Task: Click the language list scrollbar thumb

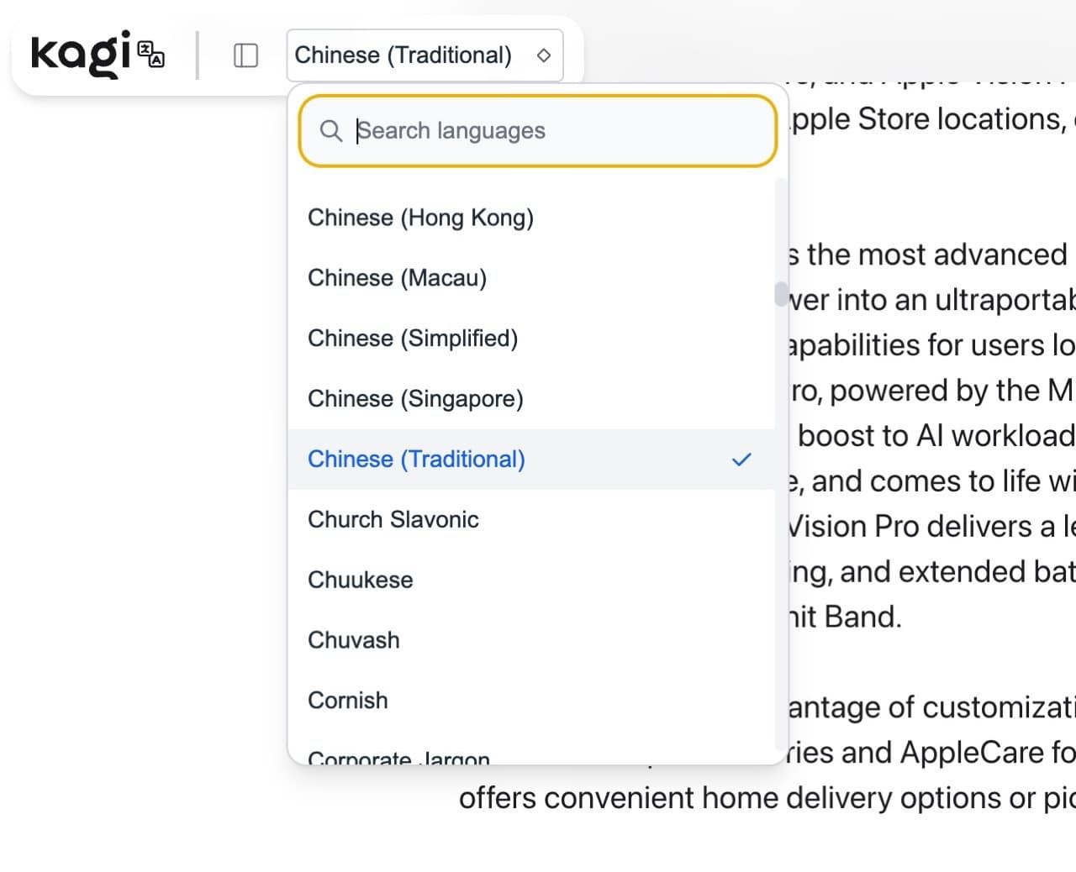Action: (x=781, y=294)
